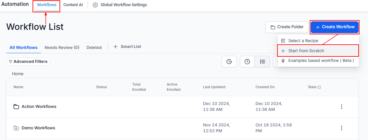Click the Create Folder button
Screen dimensions: 368x140
pyautogui.click(x=287, y=27)
